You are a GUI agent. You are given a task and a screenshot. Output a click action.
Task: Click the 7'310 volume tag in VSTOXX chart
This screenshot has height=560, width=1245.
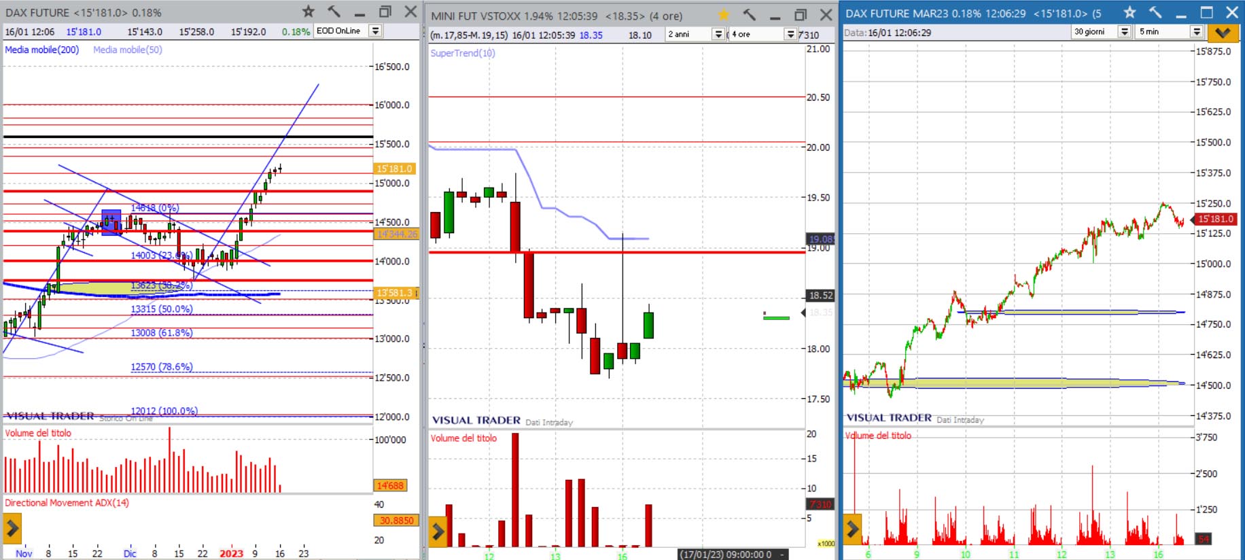pyautogui.click(x=820, y=504)
